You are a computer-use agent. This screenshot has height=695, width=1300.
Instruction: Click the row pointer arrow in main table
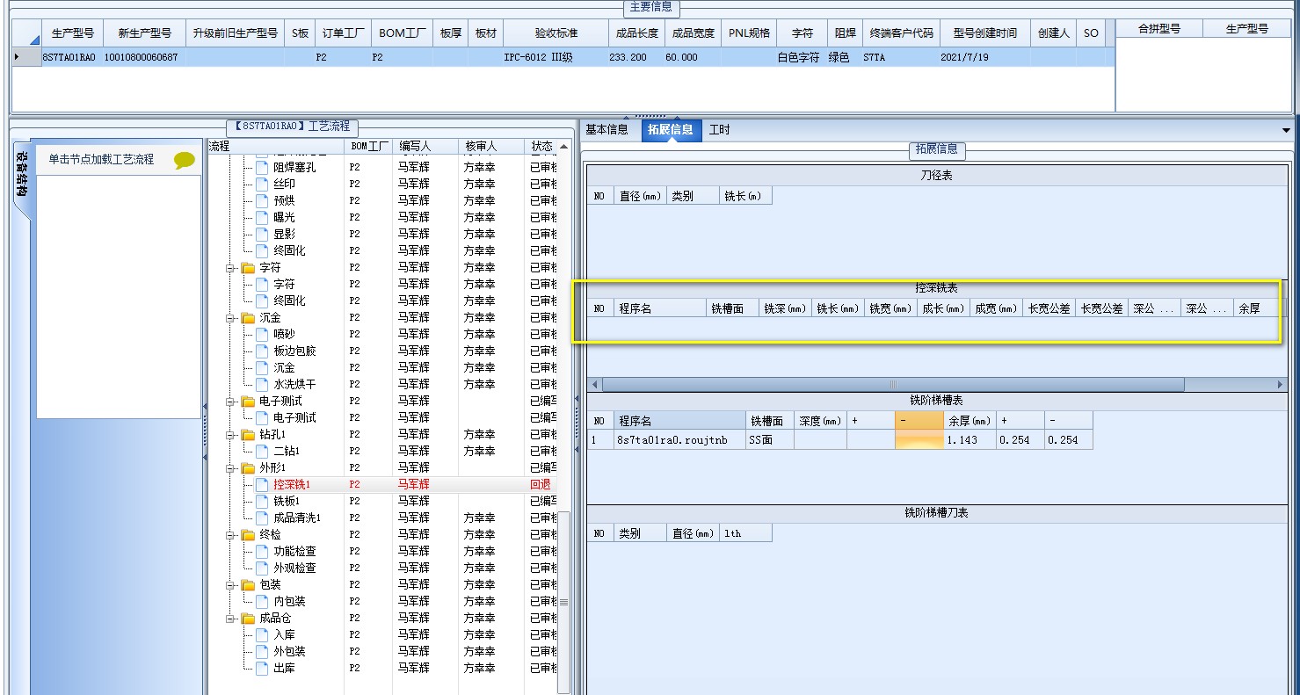click(x=17, y=56)
